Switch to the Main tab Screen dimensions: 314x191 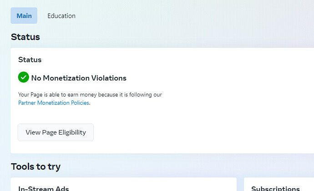pos(24,15)
